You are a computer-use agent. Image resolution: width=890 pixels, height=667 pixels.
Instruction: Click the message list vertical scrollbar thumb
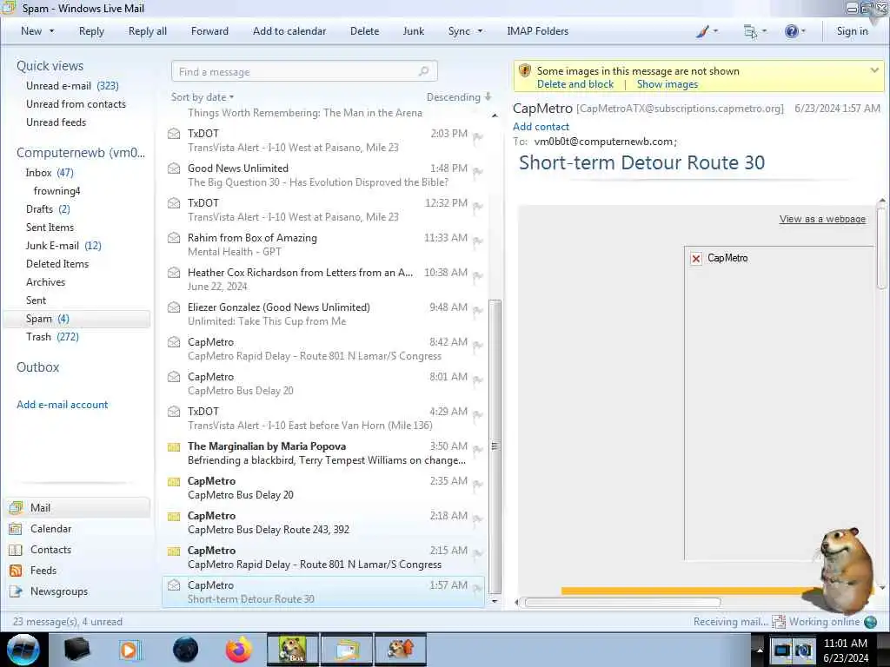(495, 446)
